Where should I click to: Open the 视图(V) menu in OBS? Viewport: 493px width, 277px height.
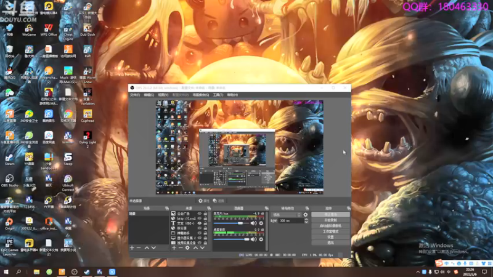click(x=163, y=95)
